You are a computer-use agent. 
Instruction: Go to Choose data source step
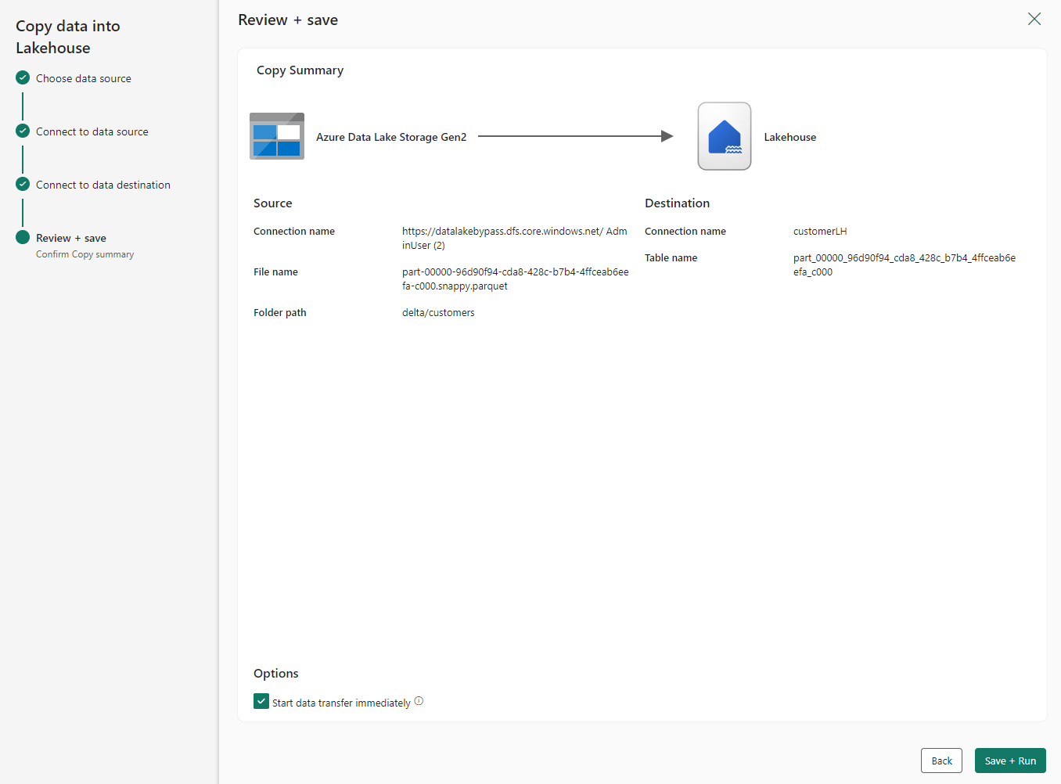tap(84, 78)
